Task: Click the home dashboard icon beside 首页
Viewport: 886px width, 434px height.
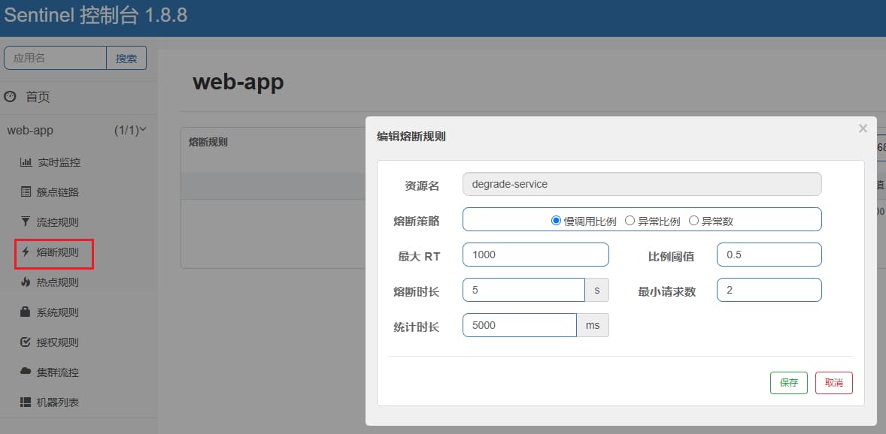Action: point(11,97)
